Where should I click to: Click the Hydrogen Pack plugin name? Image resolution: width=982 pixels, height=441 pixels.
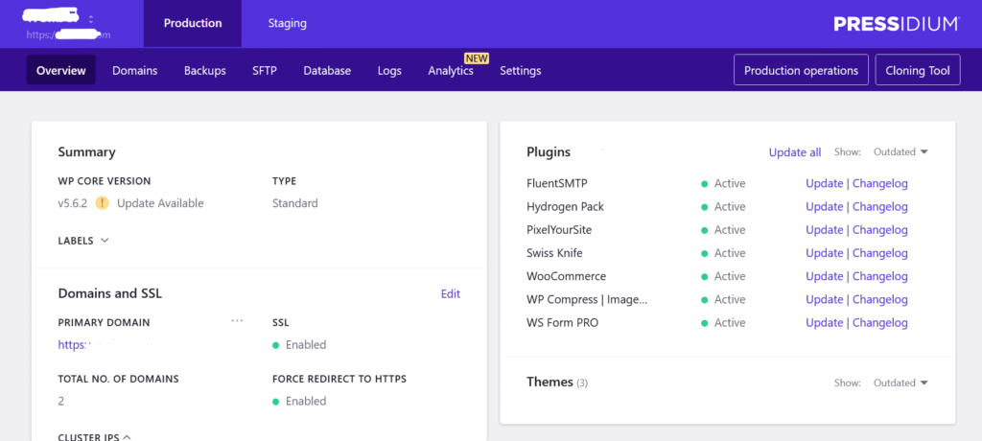point(566,207)
